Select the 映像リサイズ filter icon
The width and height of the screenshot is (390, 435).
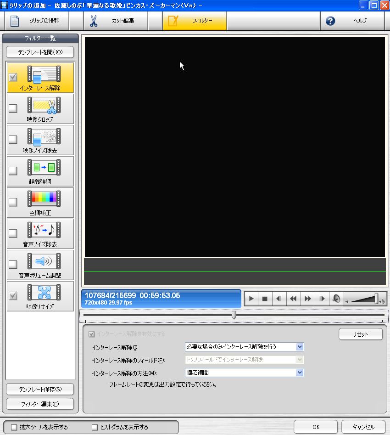pyautogui.click(x=44, y=293)
